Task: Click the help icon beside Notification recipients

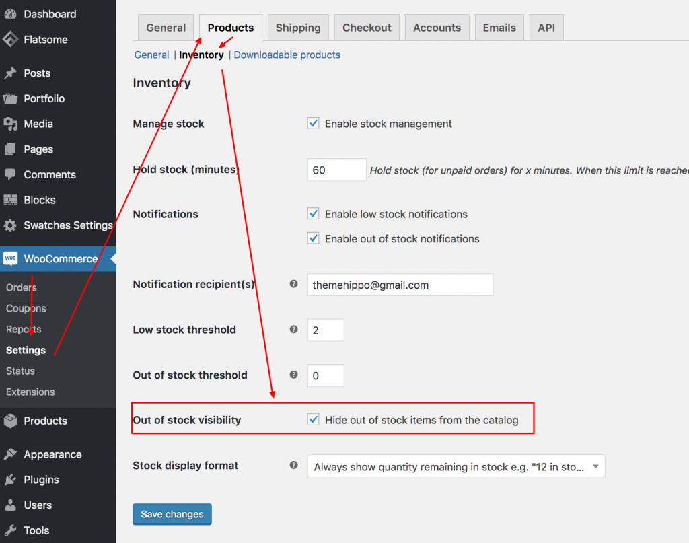Action: [293, 285]
